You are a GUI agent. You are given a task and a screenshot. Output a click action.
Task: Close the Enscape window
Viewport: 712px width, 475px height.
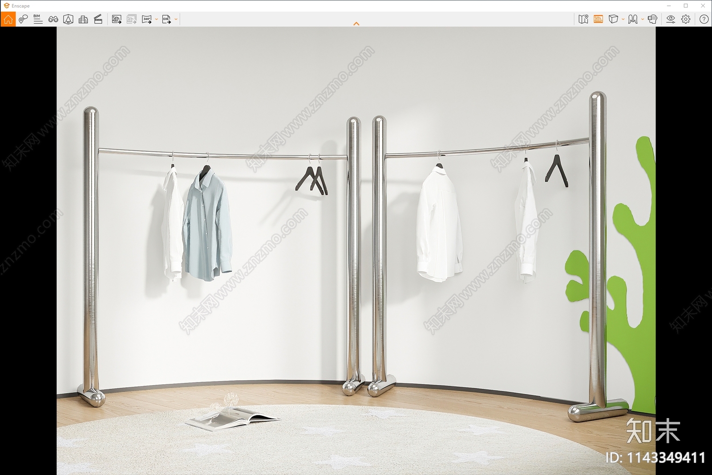(x=703, y=6)
